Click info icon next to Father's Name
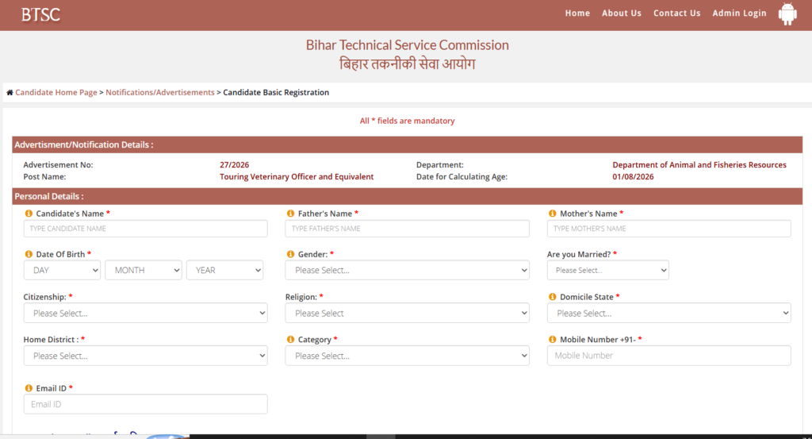Image resolution: width=812 pixels, height=439 pixels. point(290,213)
